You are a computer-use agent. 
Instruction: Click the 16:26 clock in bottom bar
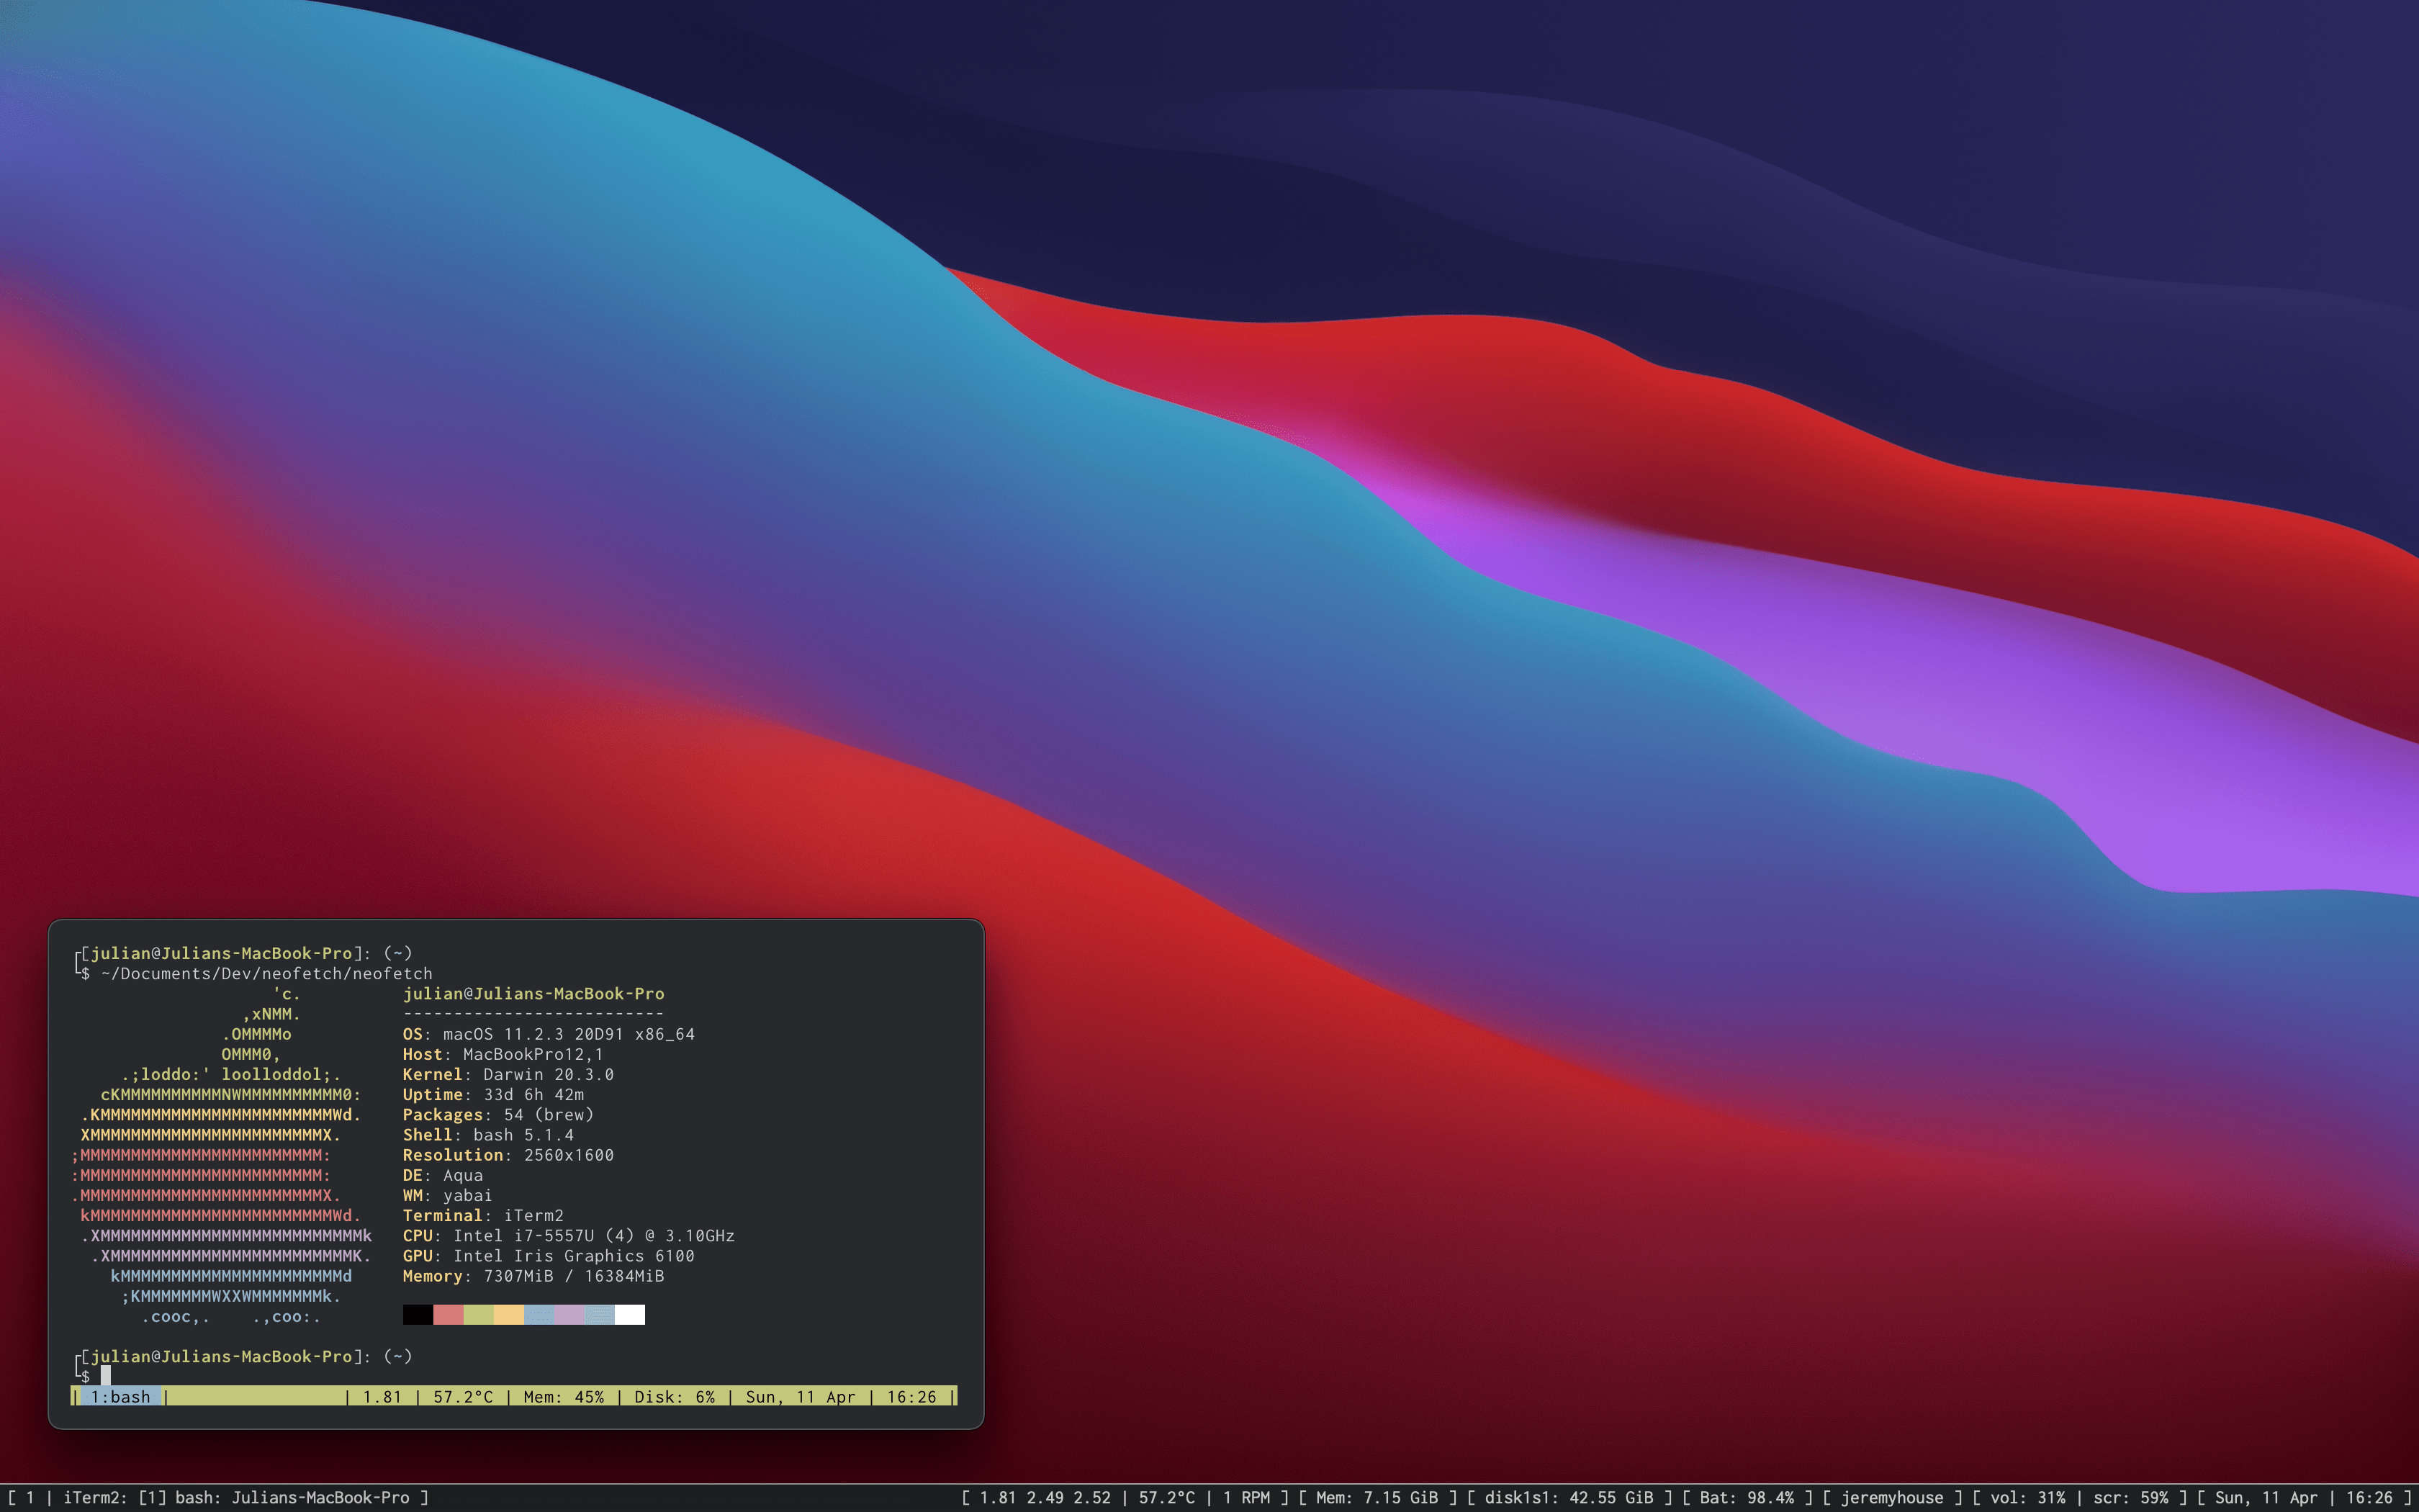click(x=2369, y=1497)
